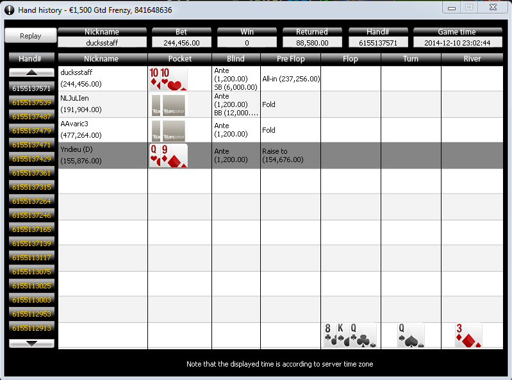Click the Blind column header
512x380 pixels.
pos(236,59)
